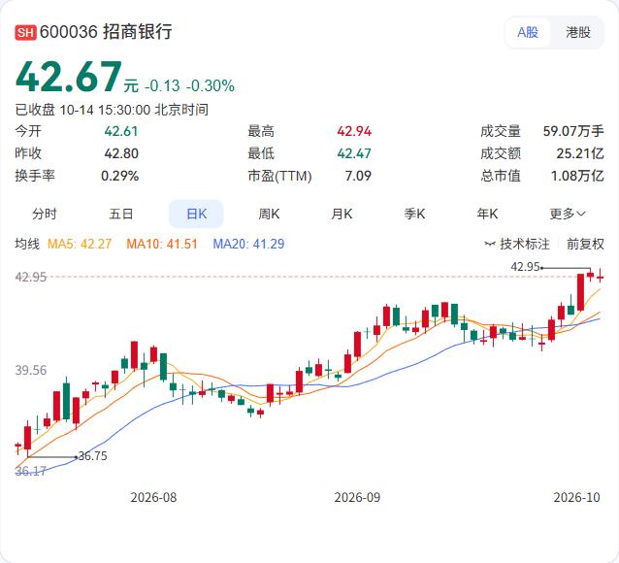Click the close time text 已收盘 10-14 15:30:00
Screen dimensions: 619x563
point(82,110)
